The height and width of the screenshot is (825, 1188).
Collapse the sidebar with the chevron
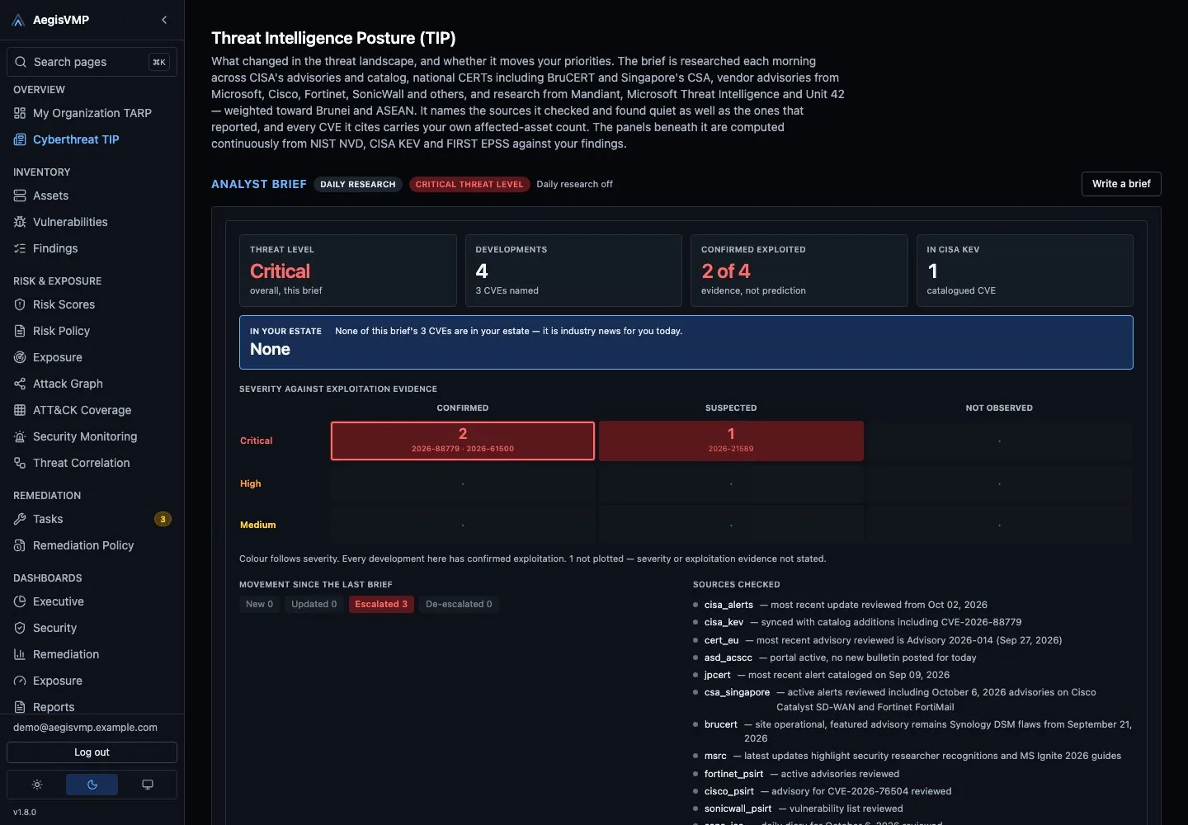click(164, 20)
